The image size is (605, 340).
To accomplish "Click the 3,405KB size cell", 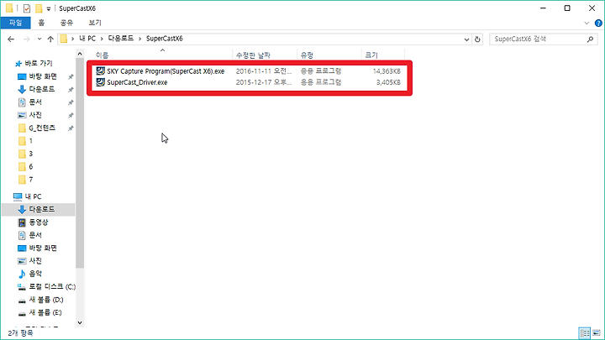I will pos(388,82).
